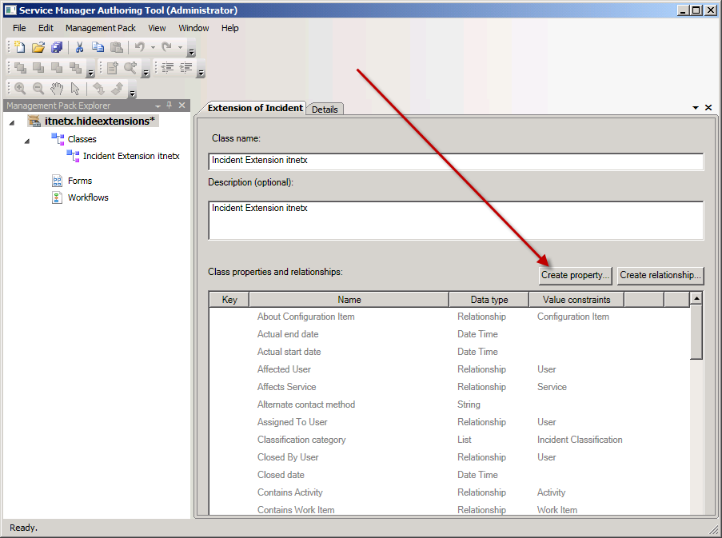Open the Management Pack menu

click(101, 28)
